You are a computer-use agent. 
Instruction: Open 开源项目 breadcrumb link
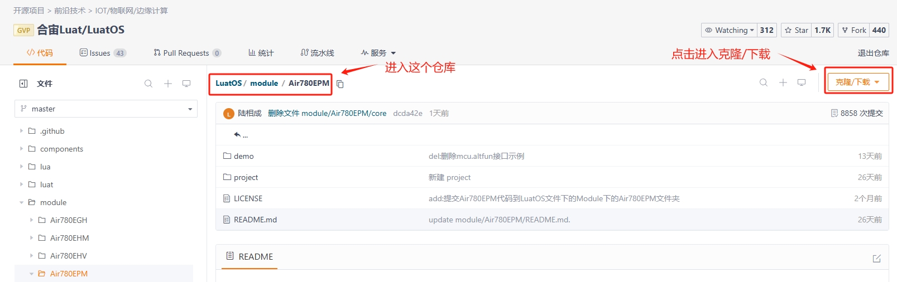(28, 11)
